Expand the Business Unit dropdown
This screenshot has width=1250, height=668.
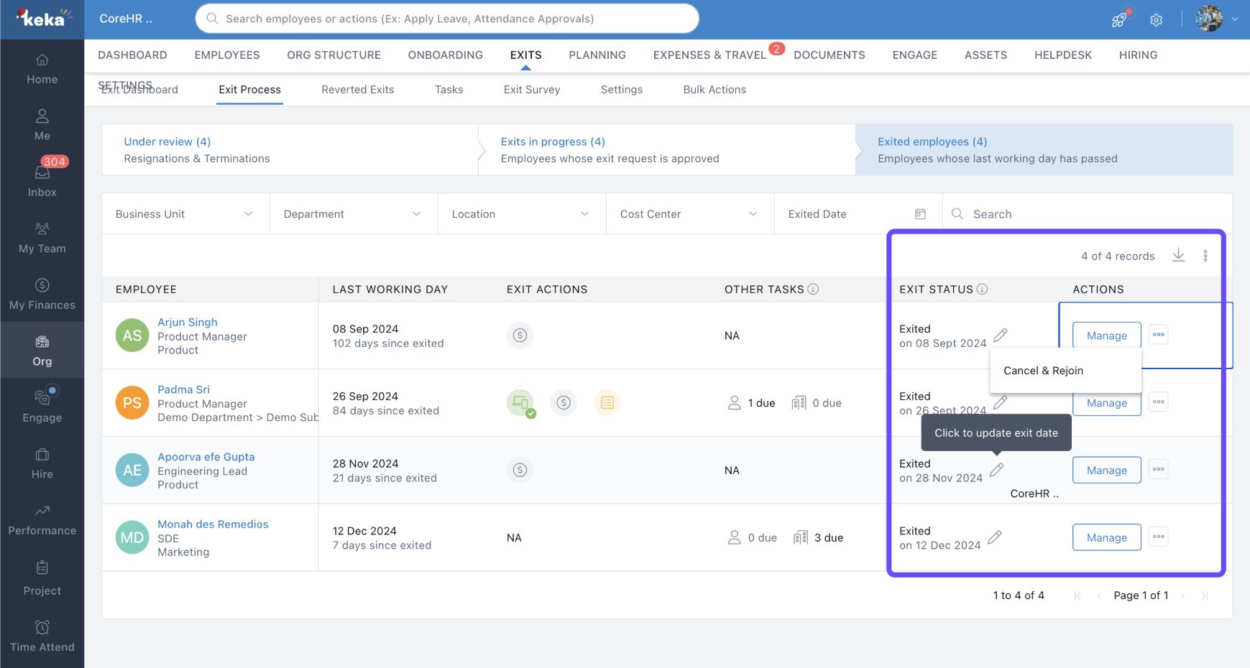[185, 214]
